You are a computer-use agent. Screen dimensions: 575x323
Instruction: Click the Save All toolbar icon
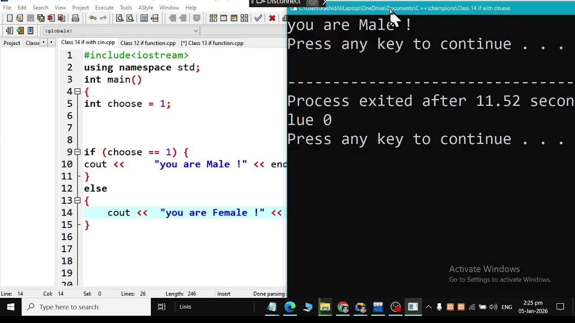pyautogui.click(x=41, y=18)
